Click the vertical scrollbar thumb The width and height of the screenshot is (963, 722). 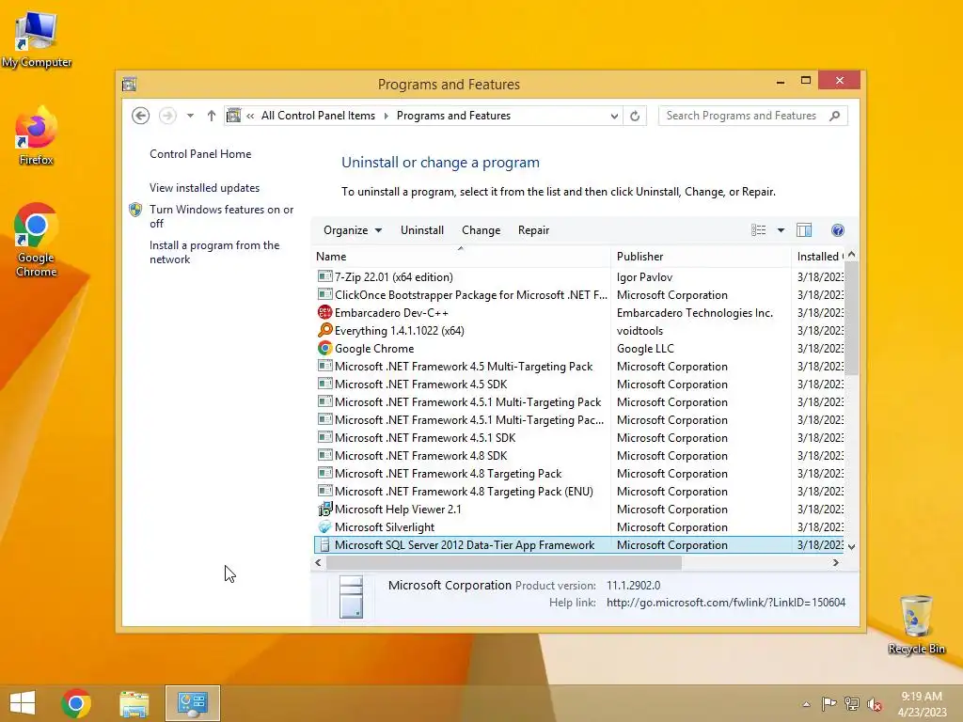point(851,318)
